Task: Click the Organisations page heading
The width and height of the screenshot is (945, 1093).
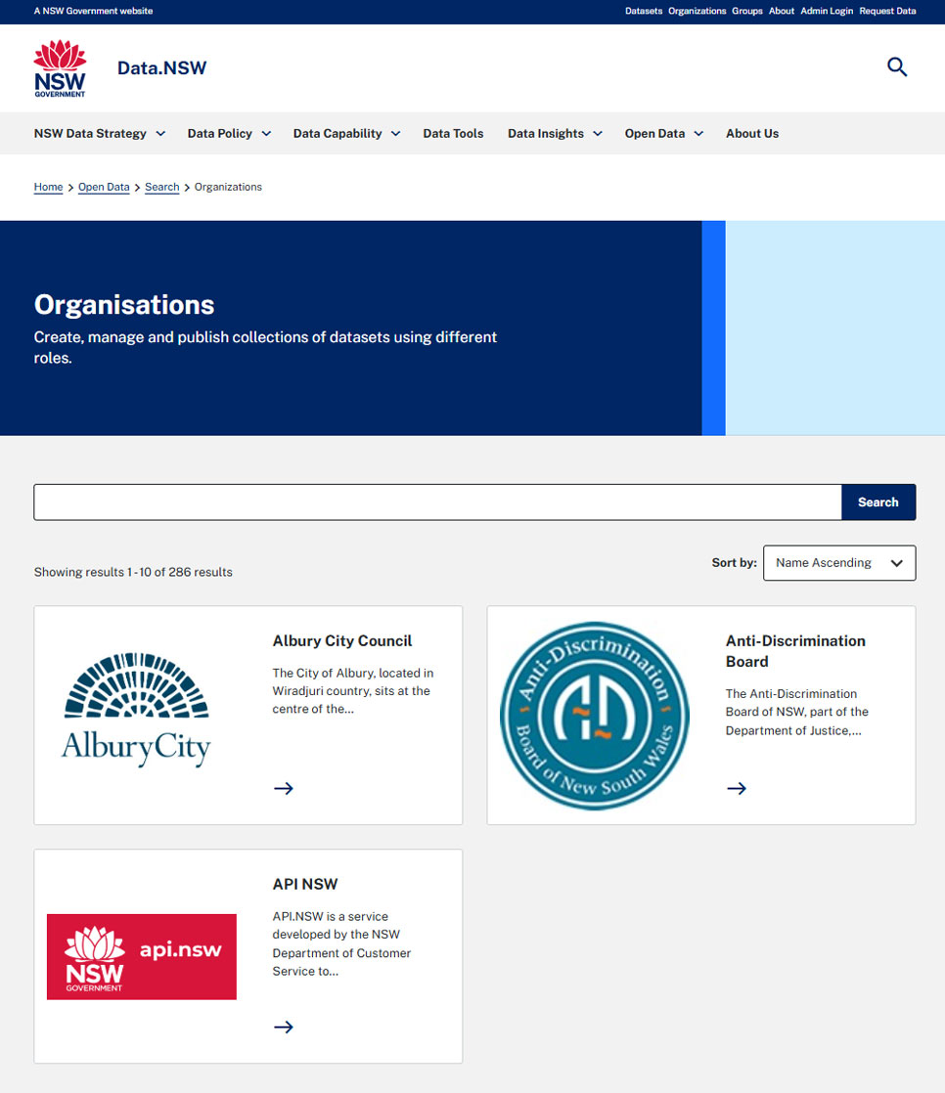Action: click(x=124, y=305)
